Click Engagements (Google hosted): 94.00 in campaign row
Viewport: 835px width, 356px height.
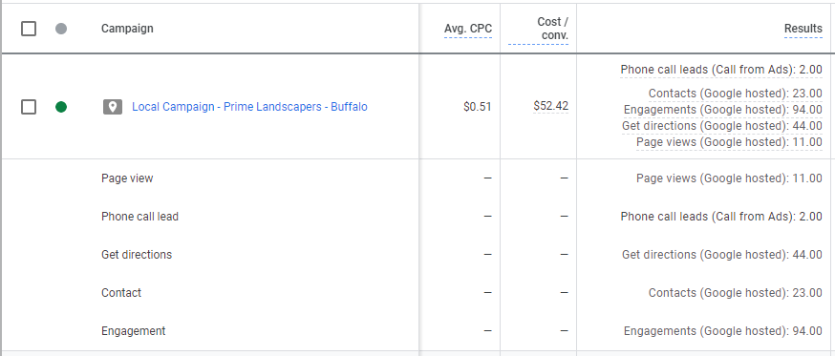[723, 110]
